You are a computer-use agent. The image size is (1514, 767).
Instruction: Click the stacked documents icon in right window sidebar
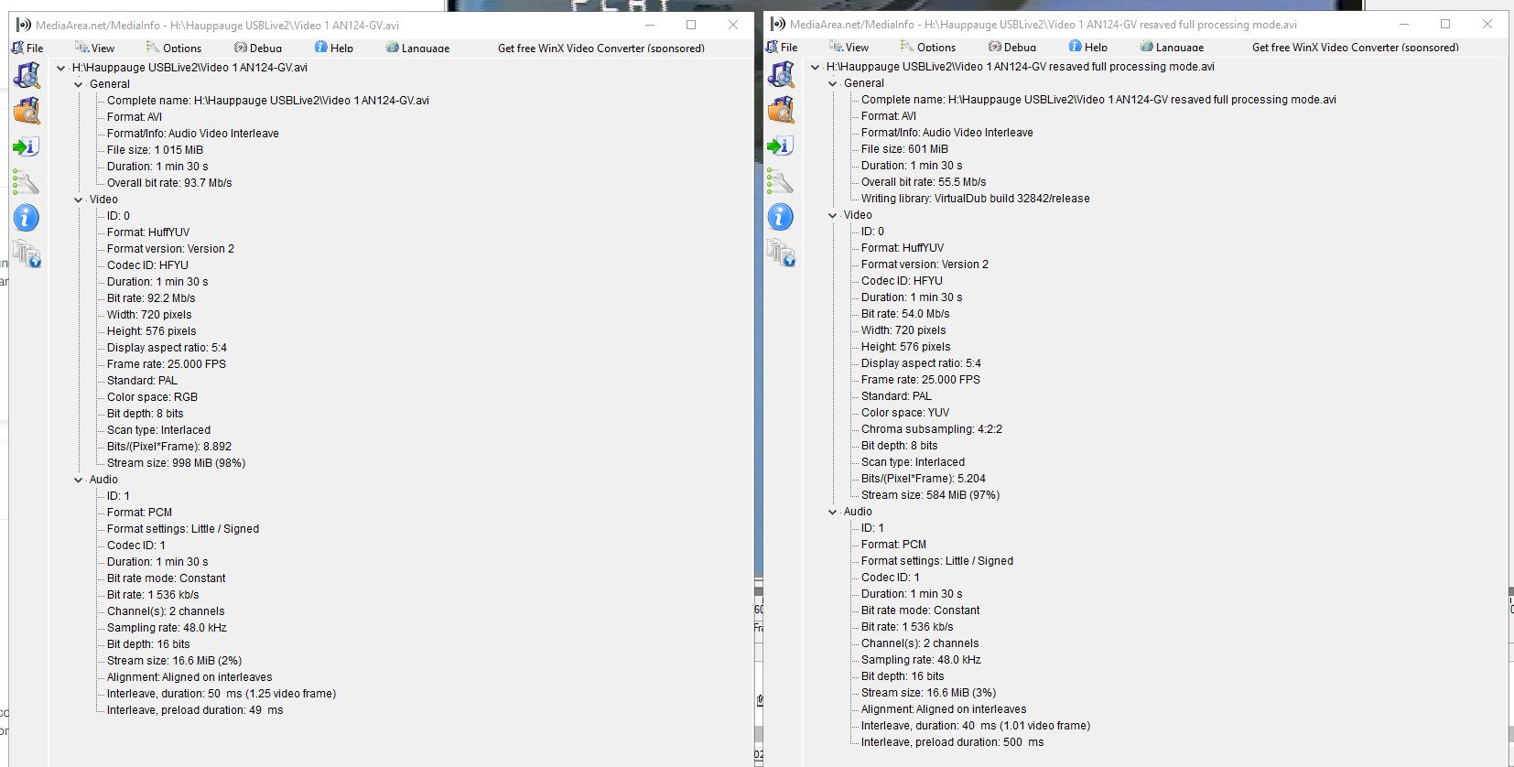pos(781,253)
